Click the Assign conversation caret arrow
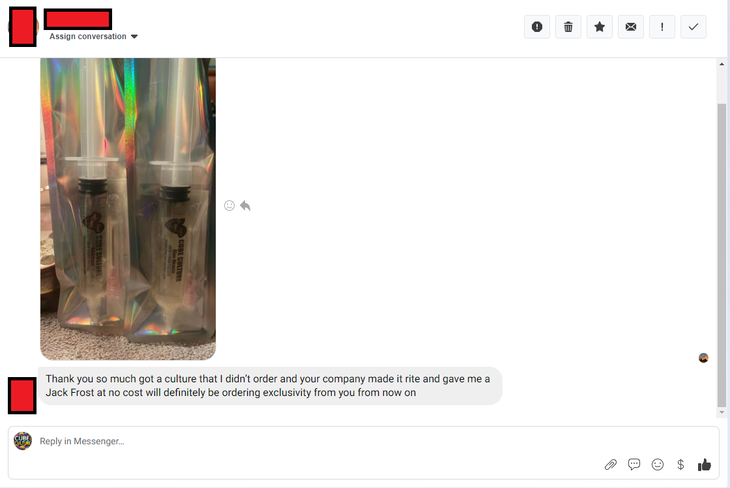The width and height of the screenshot is (730, 488). [134, 37]
